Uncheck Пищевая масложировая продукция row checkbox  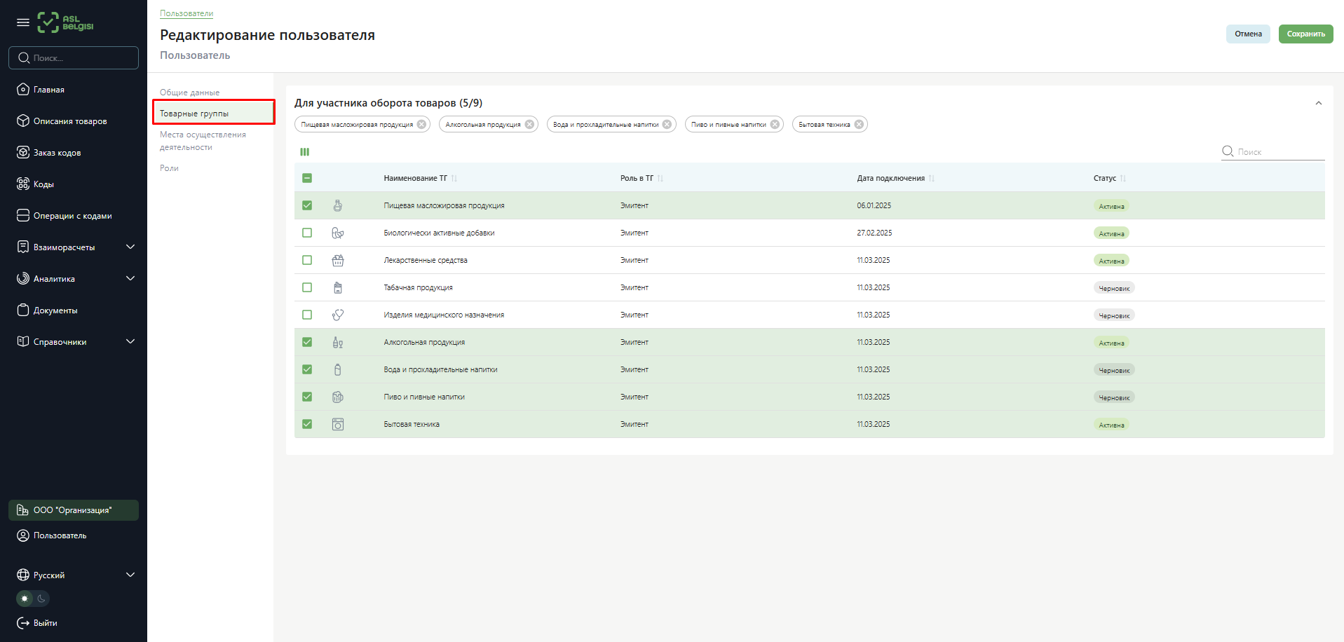point(307,205)
